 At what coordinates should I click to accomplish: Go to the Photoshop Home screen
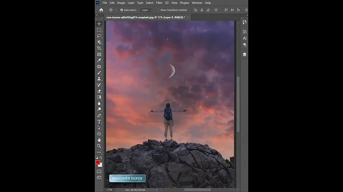(x=101, y=10)
